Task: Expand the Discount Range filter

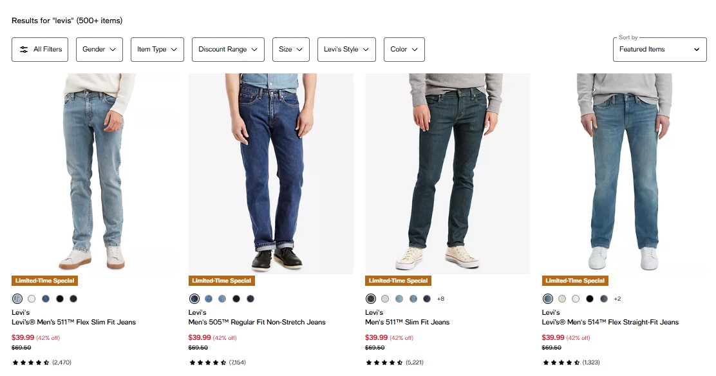Action: coord(228,50)
